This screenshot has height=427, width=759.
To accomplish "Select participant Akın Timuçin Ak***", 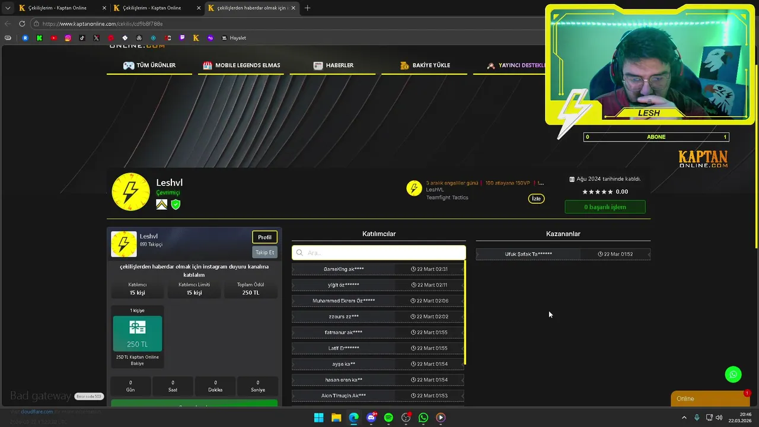I will [378, 396].
